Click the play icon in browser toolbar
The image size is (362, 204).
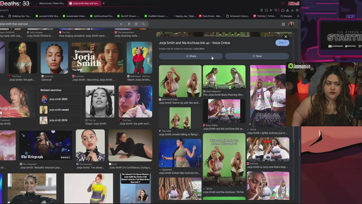(271, 10)
